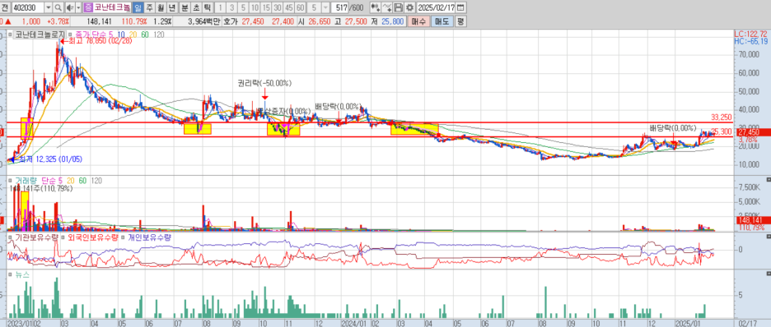The height and width of the screenshot is (327, 771).
Task: Click the 3,964백만 trading value text
Action: (205, 21)
